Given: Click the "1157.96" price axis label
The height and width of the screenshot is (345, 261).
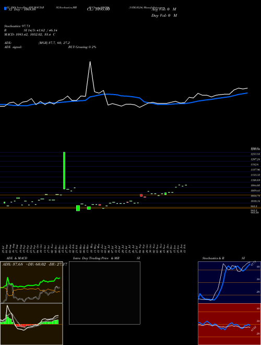Looking at the screenshot, I should pos(255,170).
